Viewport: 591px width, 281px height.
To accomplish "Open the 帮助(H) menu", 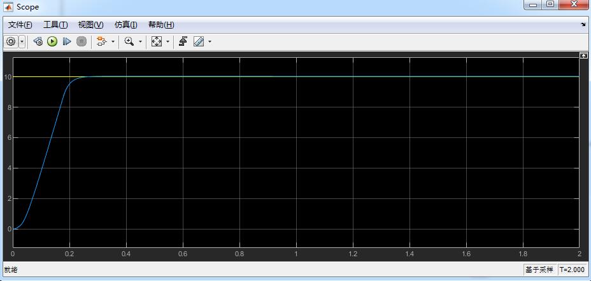I will [161, 25].
